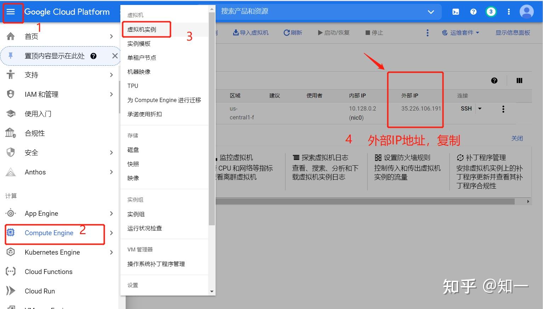The width and height of the screenshot is (543, 309).
Task: Click the 关闭 link
Action: (x=517, y=138)
